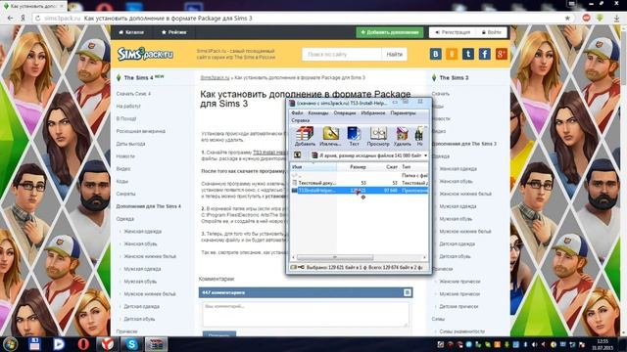Click the Новости link in left sidebar
The height and width of the screenshot is (352, 627).
tap(125, 156)
